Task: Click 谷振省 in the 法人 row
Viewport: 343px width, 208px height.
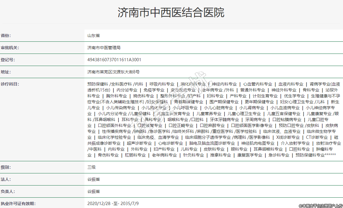Action: click(x=94, y=179)
